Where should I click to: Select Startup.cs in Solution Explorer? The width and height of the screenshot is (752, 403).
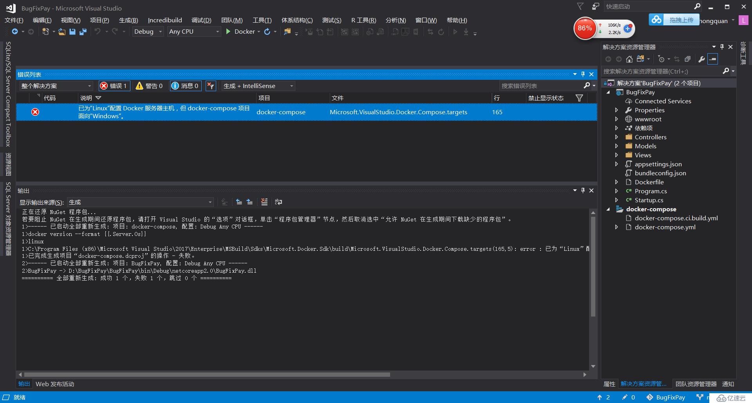point(649,200)
